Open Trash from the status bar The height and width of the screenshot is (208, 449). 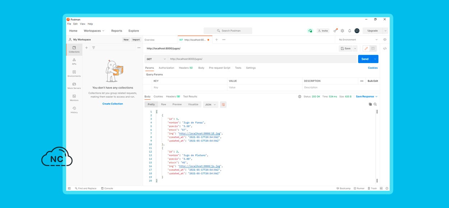(372, 188)
